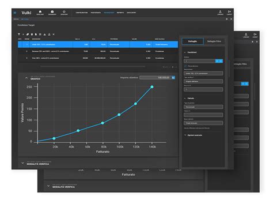
Task: Click blue stepper buttons in back window panel
Action: (x=245, y=84)
